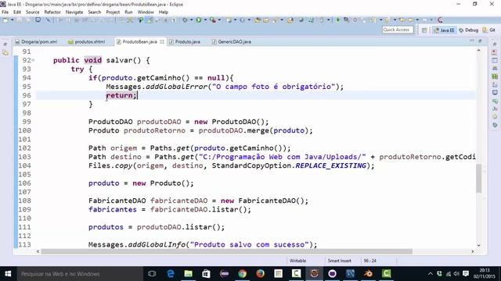Click the horizontal scrollbar right arrow

(473, 251)
